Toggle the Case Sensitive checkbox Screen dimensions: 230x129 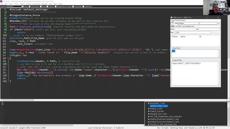(x=29, y=6)
